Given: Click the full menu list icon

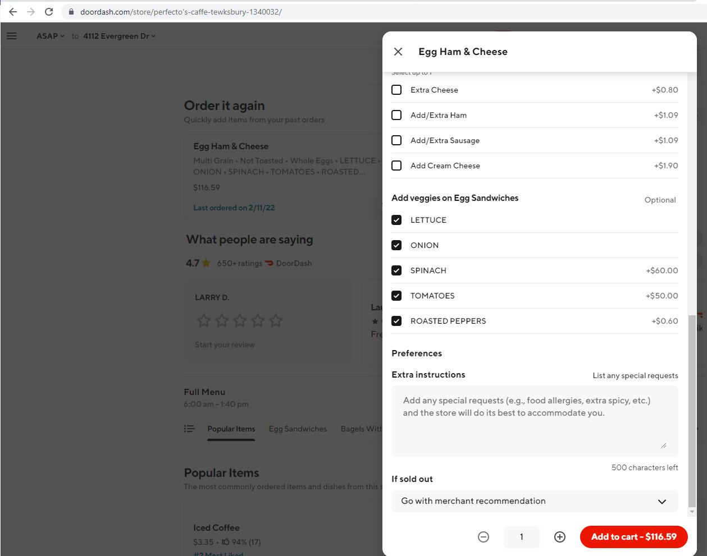Looking at the screenshot, I should pos(189,429).
